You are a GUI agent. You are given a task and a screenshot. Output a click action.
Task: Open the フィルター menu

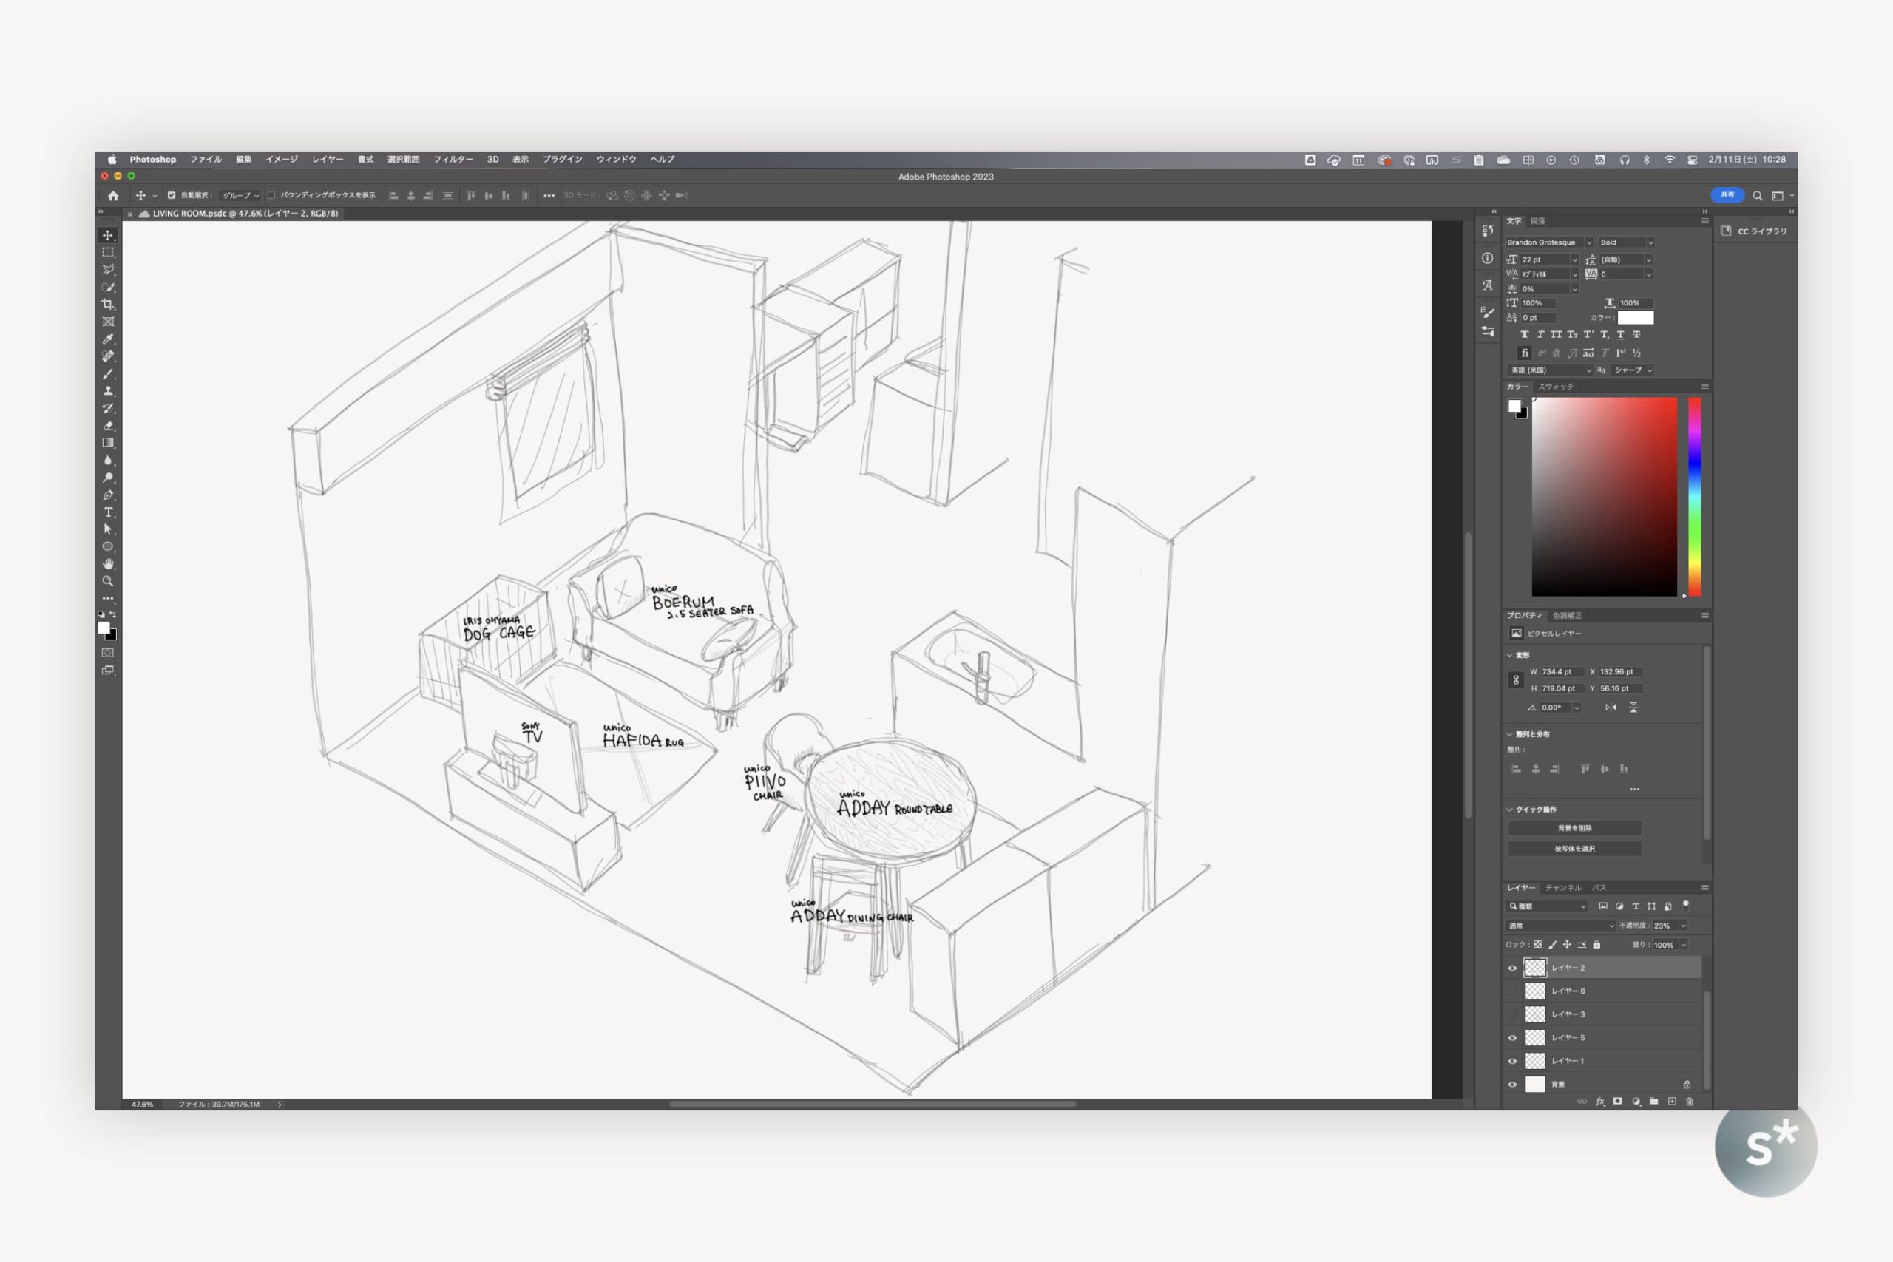click(x=453, y=160)
